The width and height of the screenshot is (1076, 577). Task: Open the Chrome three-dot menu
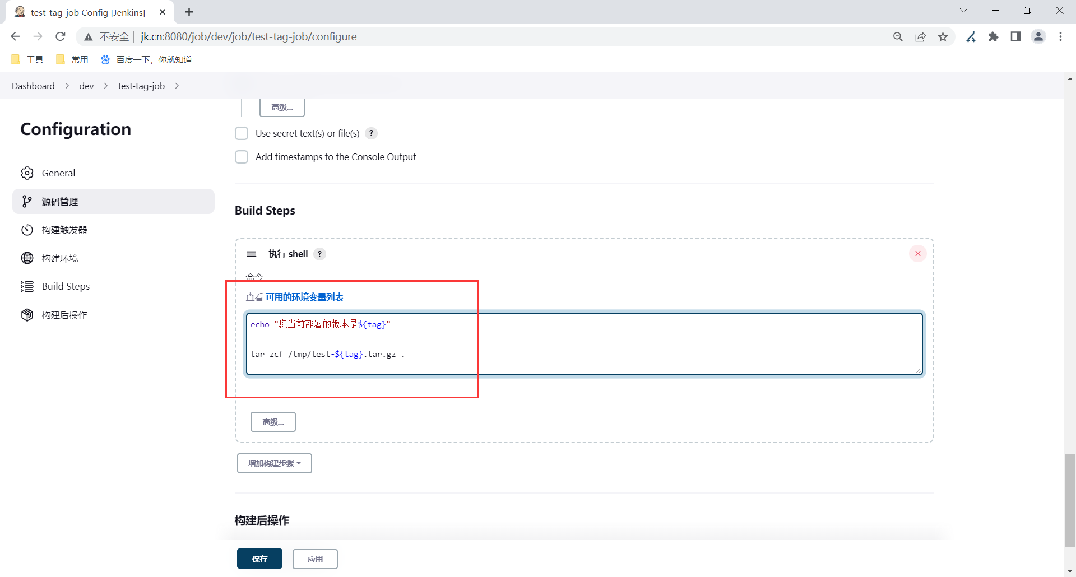(x=1060, y=36)
